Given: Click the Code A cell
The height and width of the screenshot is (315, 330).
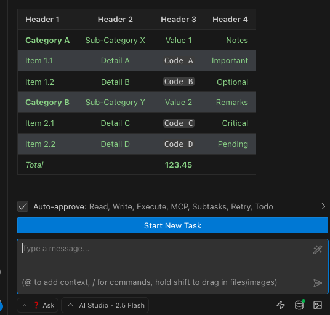Looking at the screenshot, I should [179, 61].
